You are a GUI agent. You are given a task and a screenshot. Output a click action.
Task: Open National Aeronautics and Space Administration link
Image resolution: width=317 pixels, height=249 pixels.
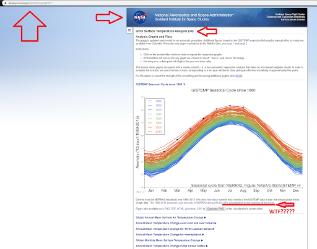click(x=194, y=15)
